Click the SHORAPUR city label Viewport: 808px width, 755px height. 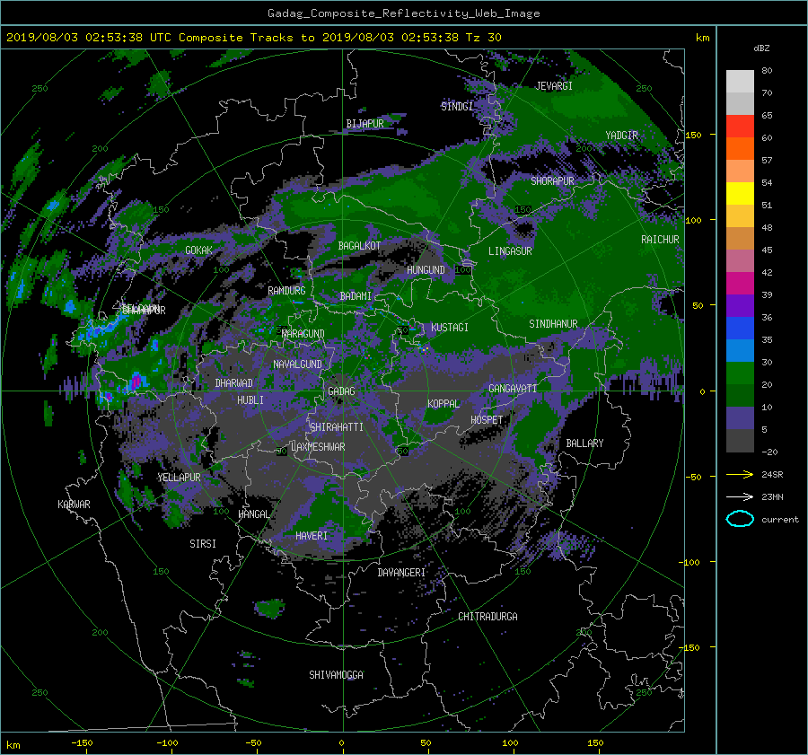552,181
